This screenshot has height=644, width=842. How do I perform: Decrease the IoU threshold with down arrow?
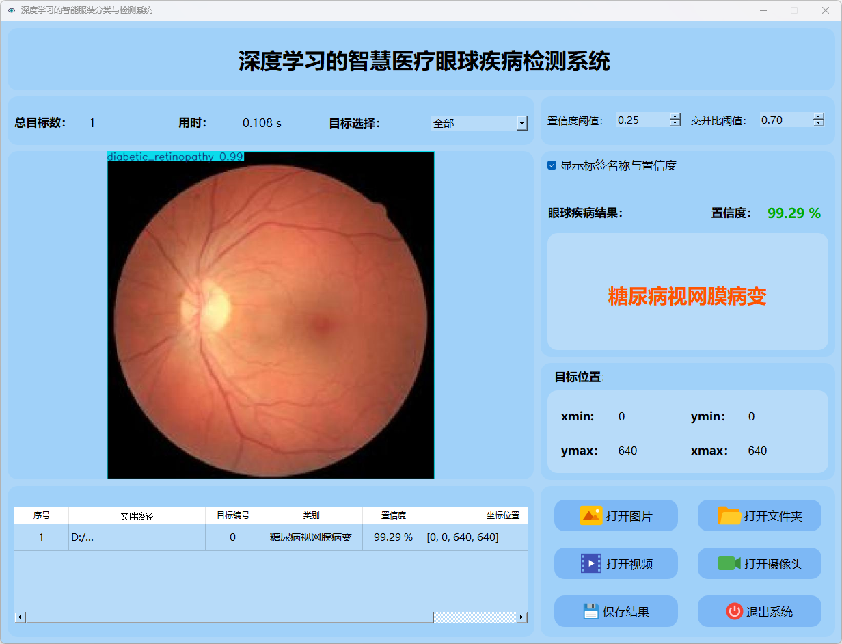pos(819,124)
